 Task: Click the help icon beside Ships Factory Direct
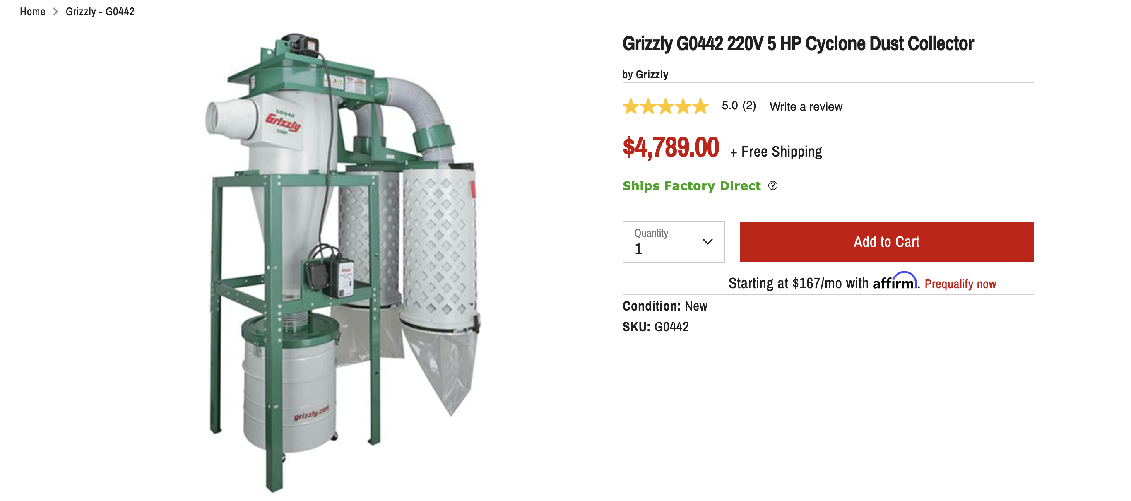tap(773, 186)
